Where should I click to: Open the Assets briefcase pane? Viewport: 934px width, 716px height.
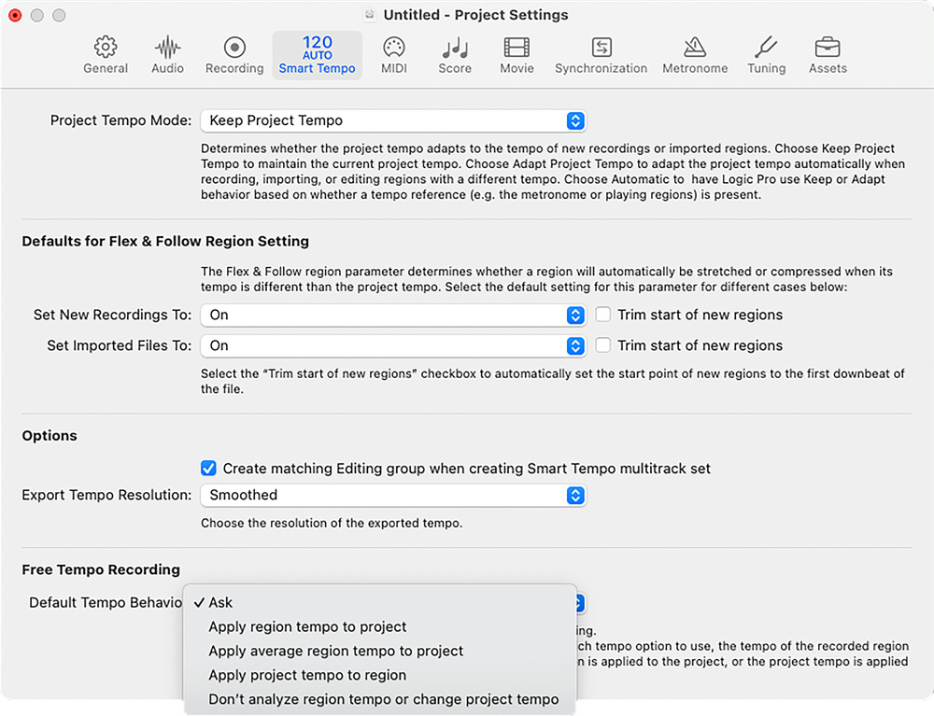pyautogui.click(x=828, y=48)
